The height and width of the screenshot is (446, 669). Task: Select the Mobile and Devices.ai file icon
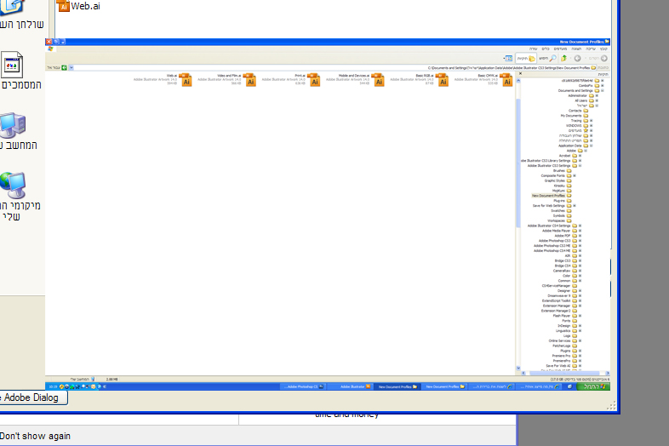click(x=379, y=80)
